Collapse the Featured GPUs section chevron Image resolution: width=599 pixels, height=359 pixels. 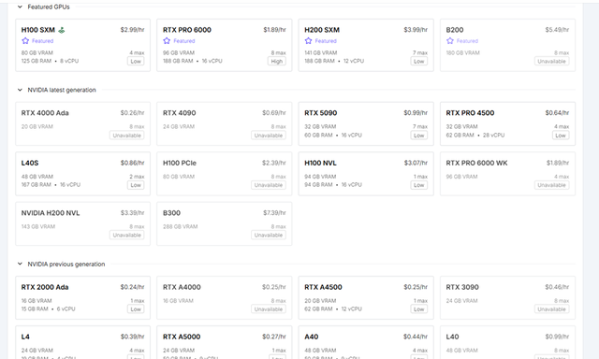(20, 7)
